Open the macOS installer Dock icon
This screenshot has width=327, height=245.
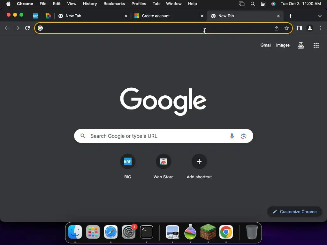point(190,232)
